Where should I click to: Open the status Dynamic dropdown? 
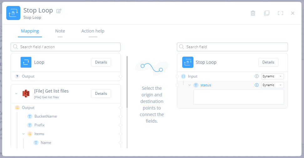coord(272,85)
